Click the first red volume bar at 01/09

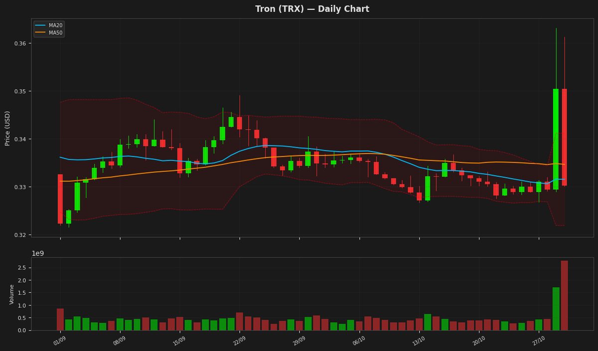60,319
